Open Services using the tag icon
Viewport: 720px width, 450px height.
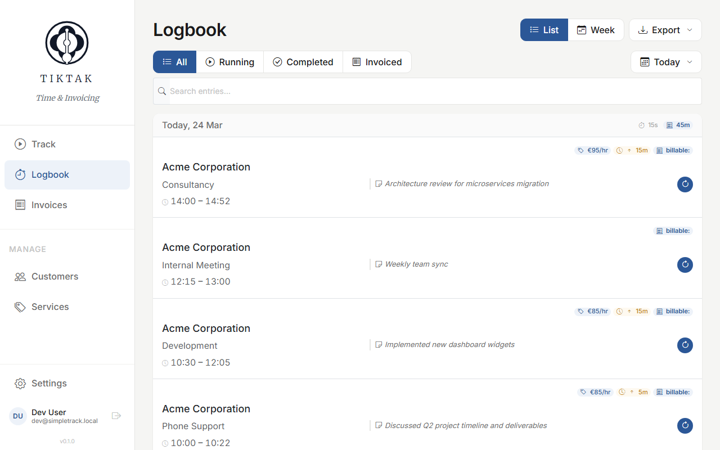[x=20, y=307]
